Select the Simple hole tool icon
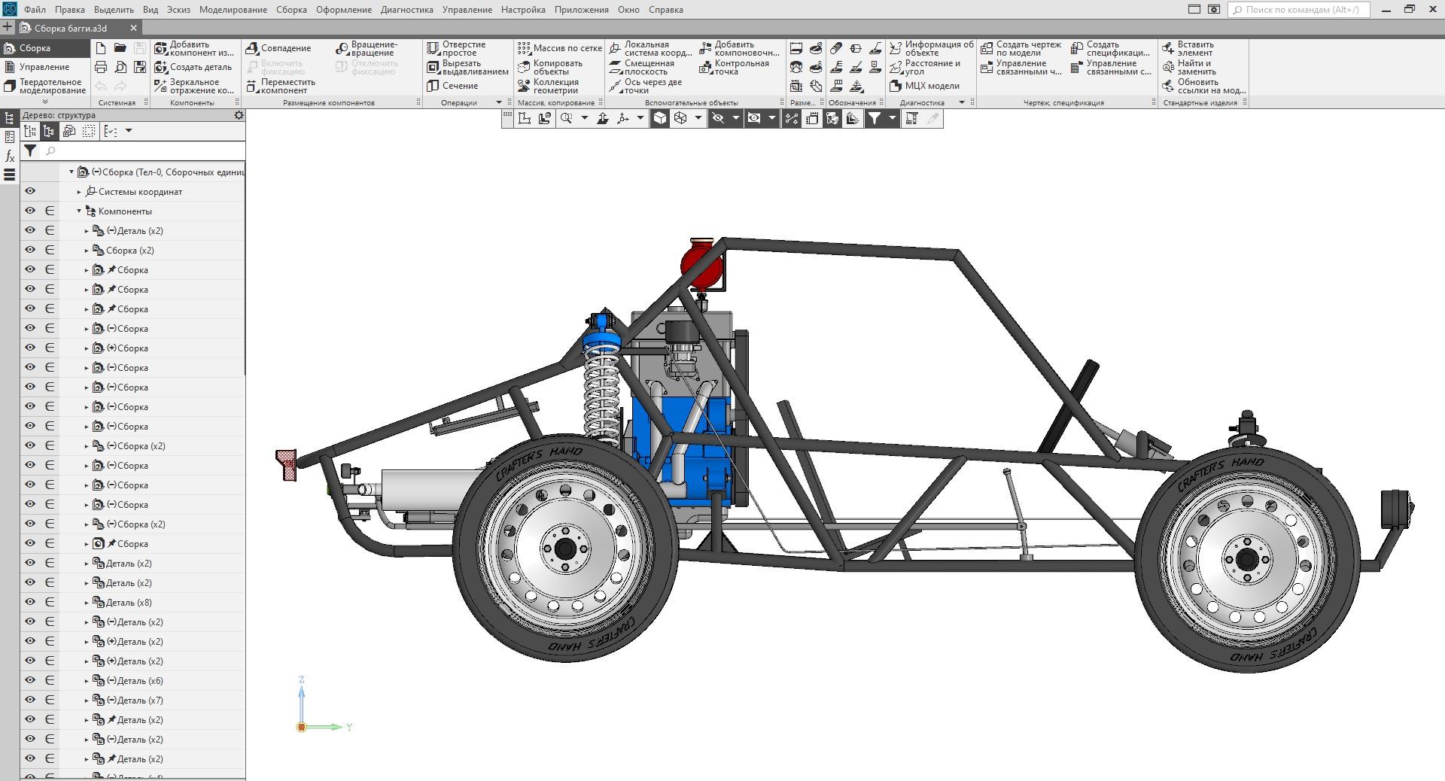 click(x=433, y=48)
